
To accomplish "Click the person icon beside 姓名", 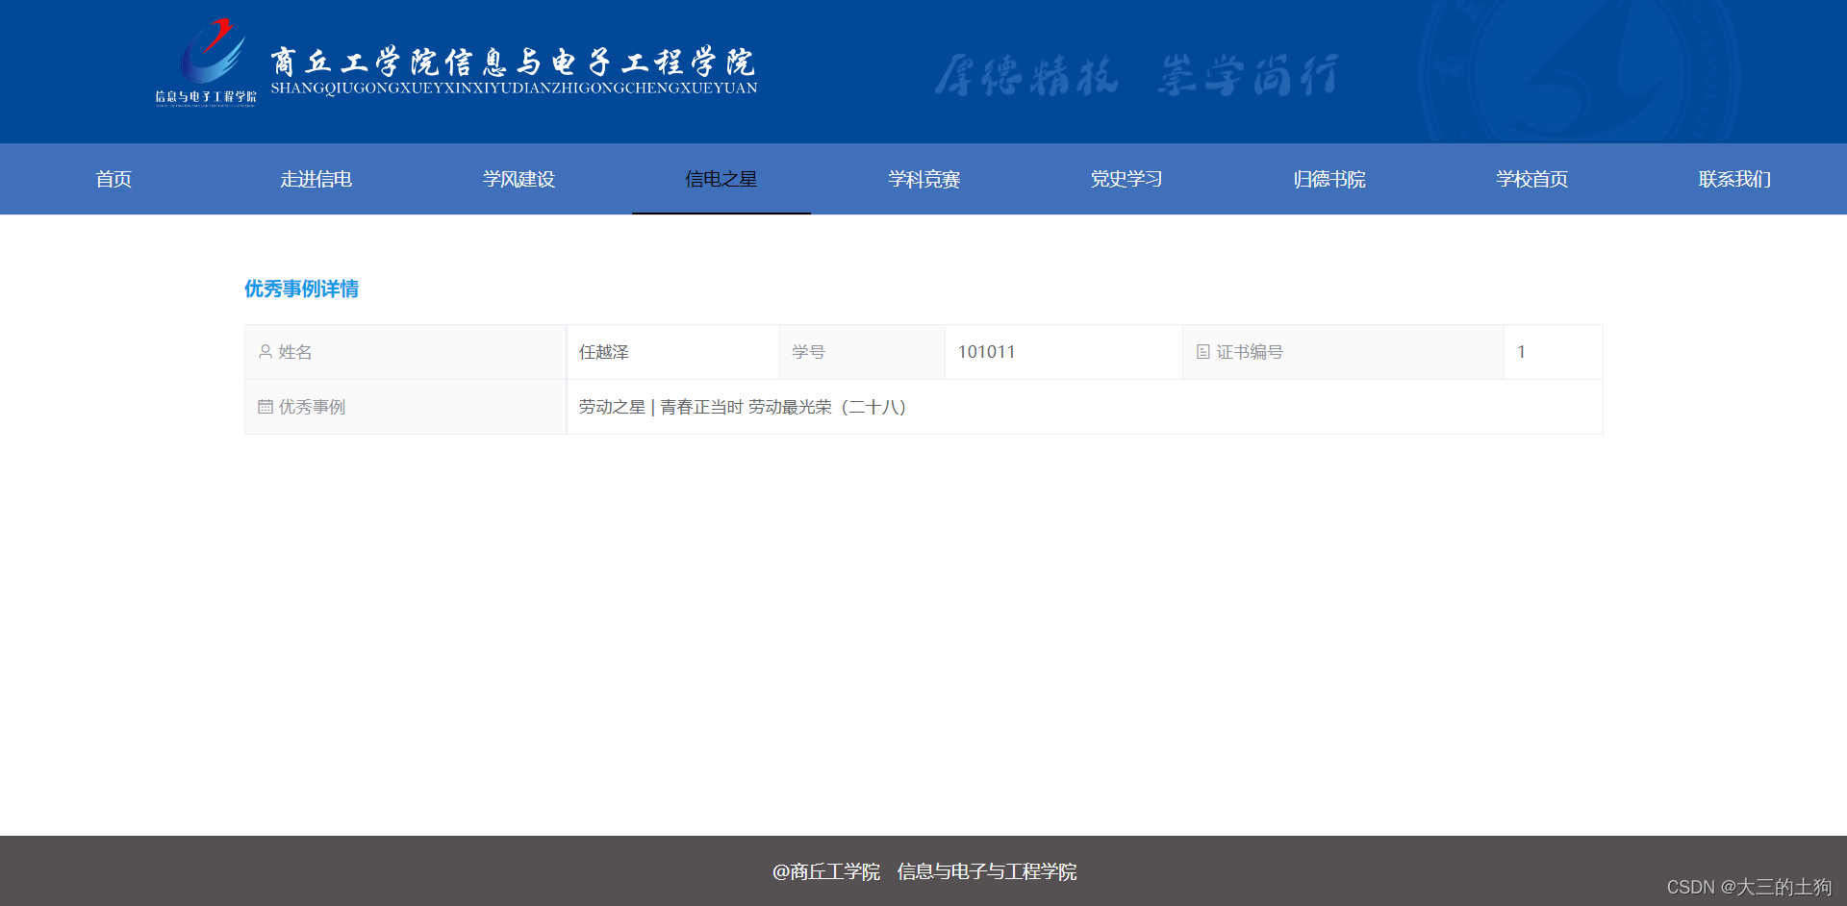I will (x=266, y=351).
